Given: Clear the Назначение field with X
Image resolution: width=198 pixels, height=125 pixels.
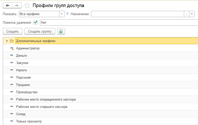Looking at the screenshot, I should click(192, 14).
